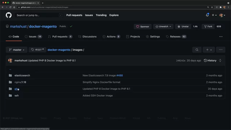The image size is (231, 130).
Task: Unstar the repository
Action: [183, 26]
